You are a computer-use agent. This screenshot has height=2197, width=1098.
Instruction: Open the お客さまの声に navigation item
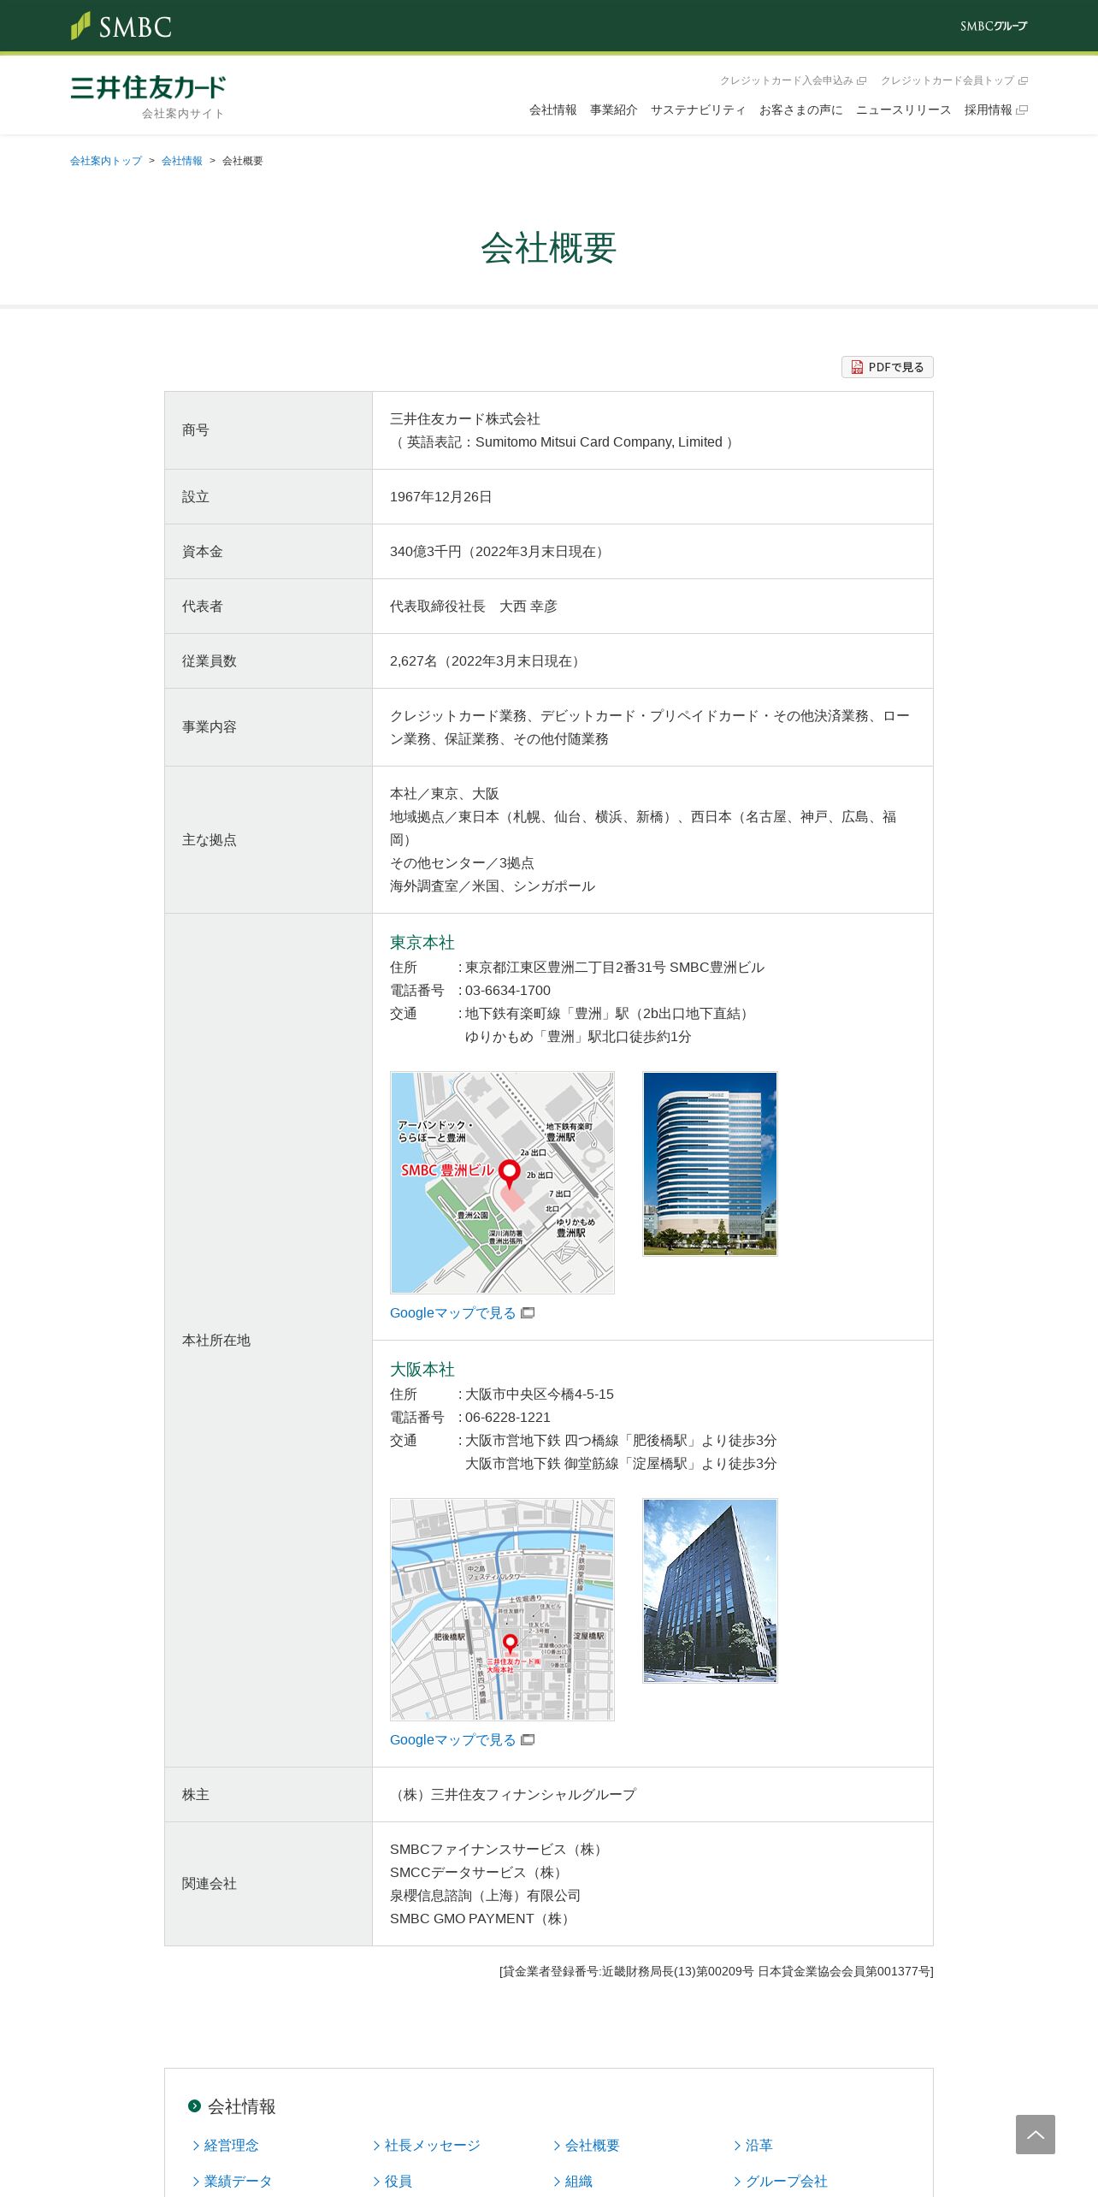point(800,110)
